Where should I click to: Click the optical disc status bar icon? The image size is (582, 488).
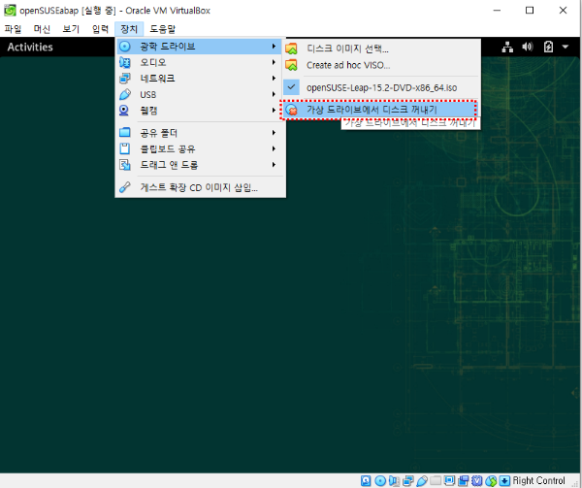(379, 481)
